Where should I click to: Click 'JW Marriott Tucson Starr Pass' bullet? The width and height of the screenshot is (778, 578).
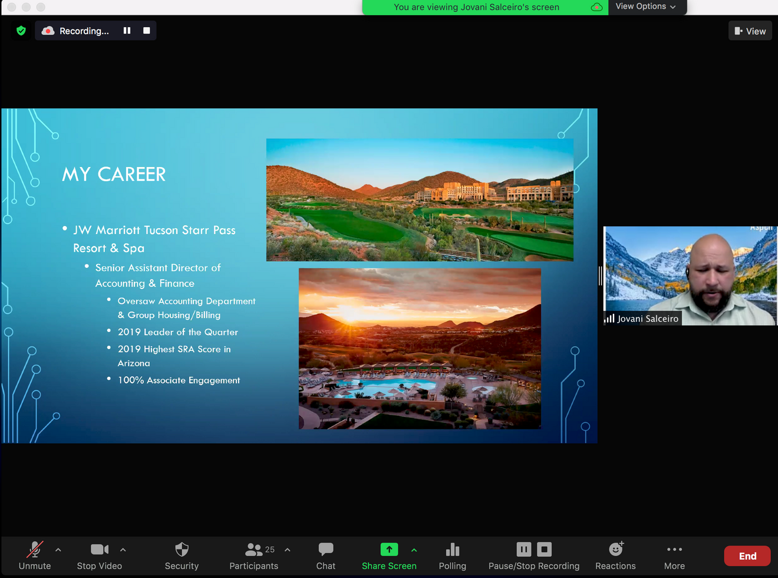tap(154, 230)
